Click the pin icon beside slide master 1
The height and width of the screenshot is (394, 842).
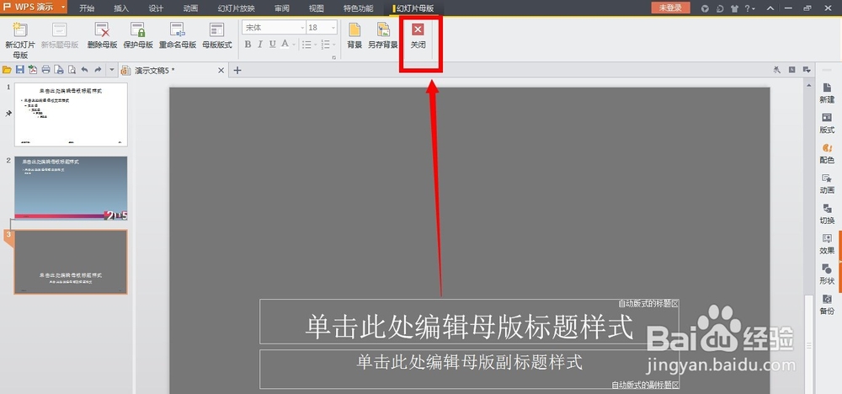[x=8, y=114]
